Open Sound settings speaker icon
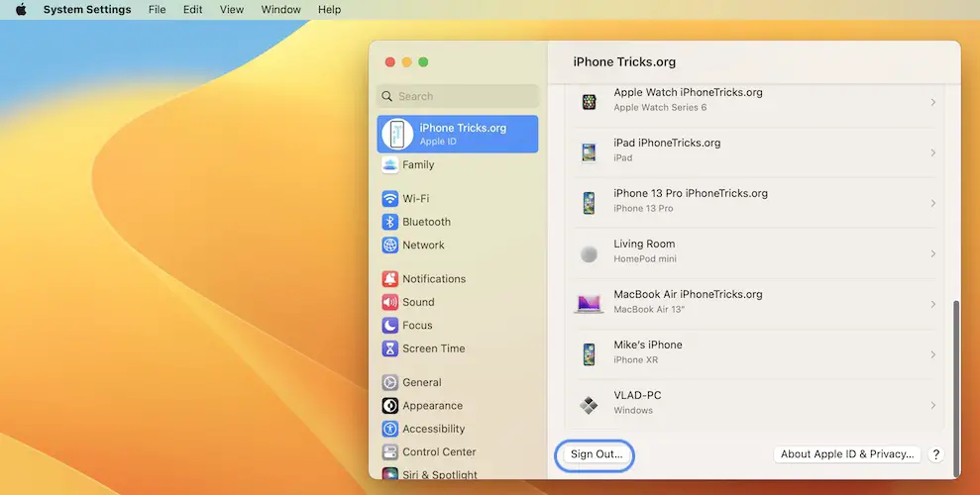The width and height of the screenshot is (980, 495). 390,302
